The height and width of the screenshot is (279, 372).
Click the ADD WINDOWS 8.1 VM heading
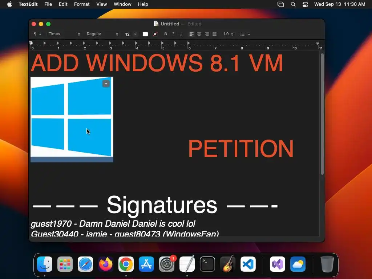tap(157, 63)
